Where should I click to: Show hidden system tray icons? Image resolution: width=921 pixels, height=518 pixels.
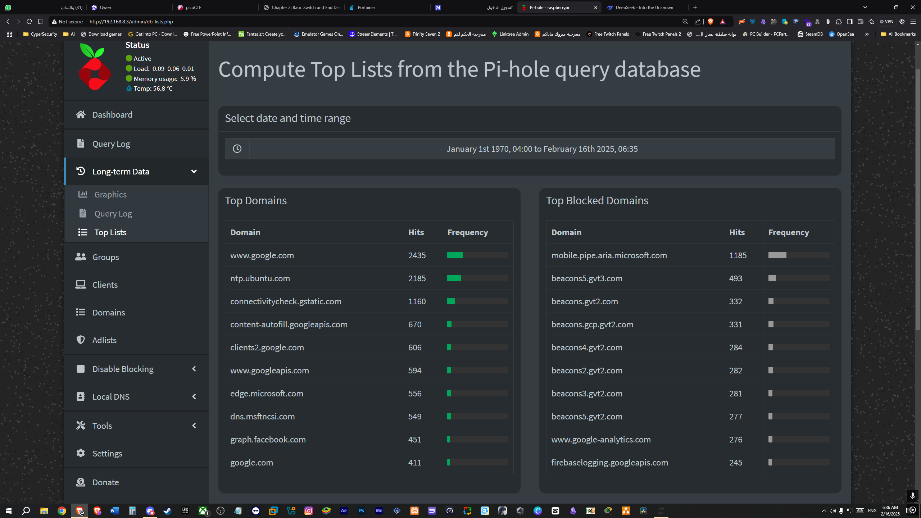click(x=824, y=510)
